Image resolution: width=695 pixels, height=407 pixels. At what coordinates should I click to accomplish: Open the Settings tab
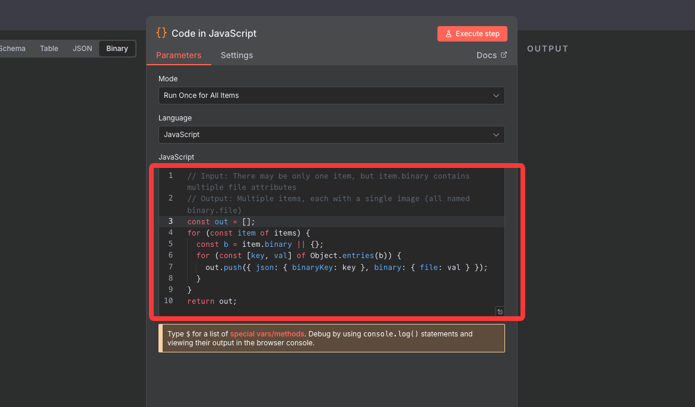pos(237,55)
